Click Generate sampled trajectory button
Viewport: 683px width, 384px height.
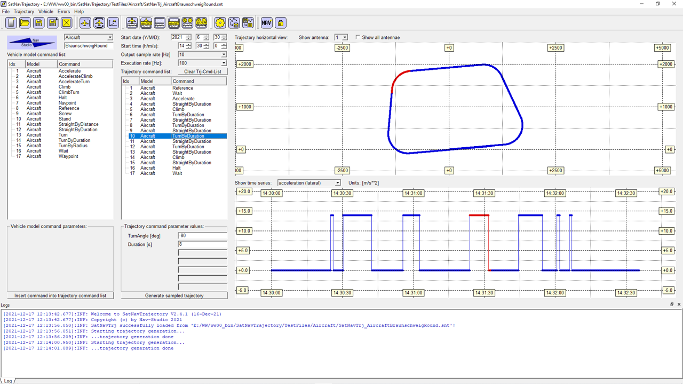174,295
